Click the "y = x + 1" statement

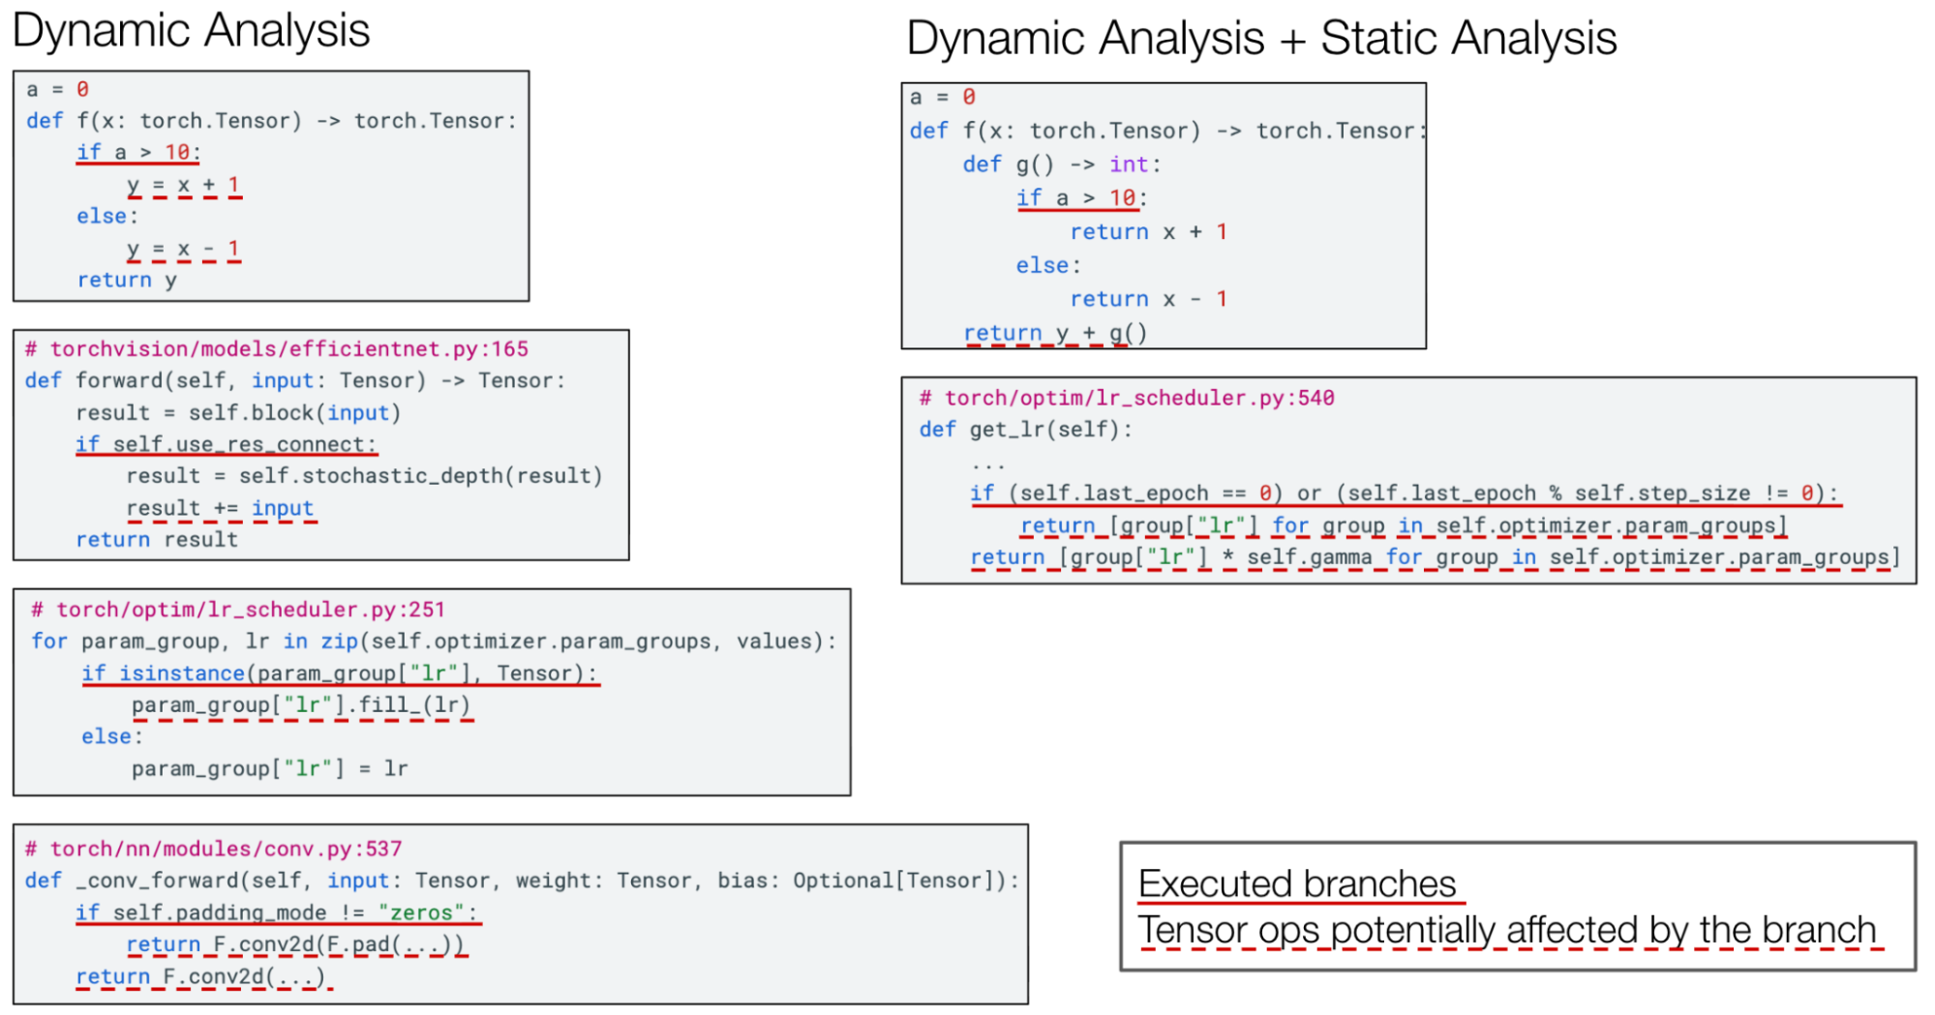[x=182, y=184]
